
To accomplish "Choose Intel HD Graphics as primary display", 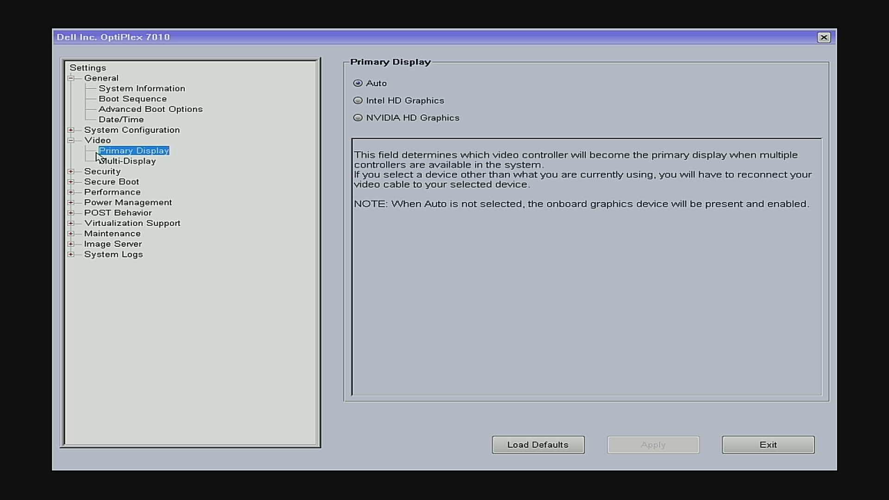I will tap(357, 100).
